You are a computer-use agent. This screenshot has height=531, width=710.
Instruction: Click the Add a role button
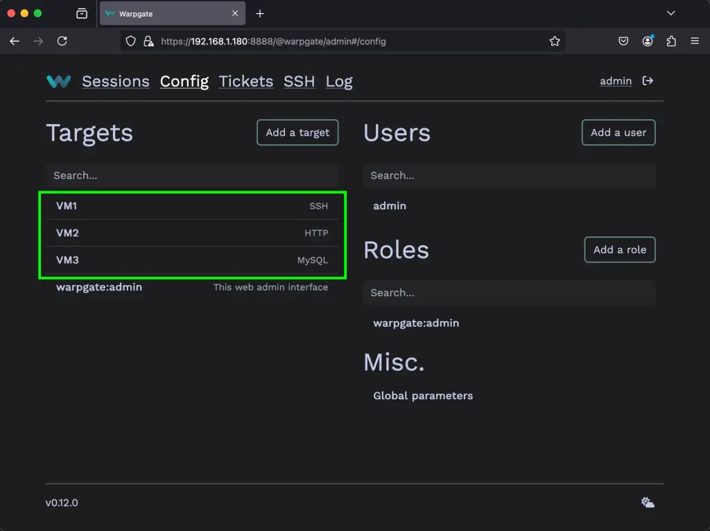pos(619,250)
